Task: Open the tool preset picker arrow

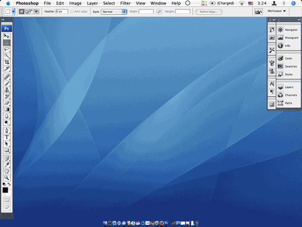Action: (13, 12)
